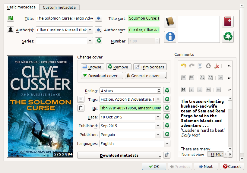Image resolution: width=247 pixels, height=173 pixels.
Task: Paste ISBN using clipboard icon beside Ids
Action: pos(81,108)
